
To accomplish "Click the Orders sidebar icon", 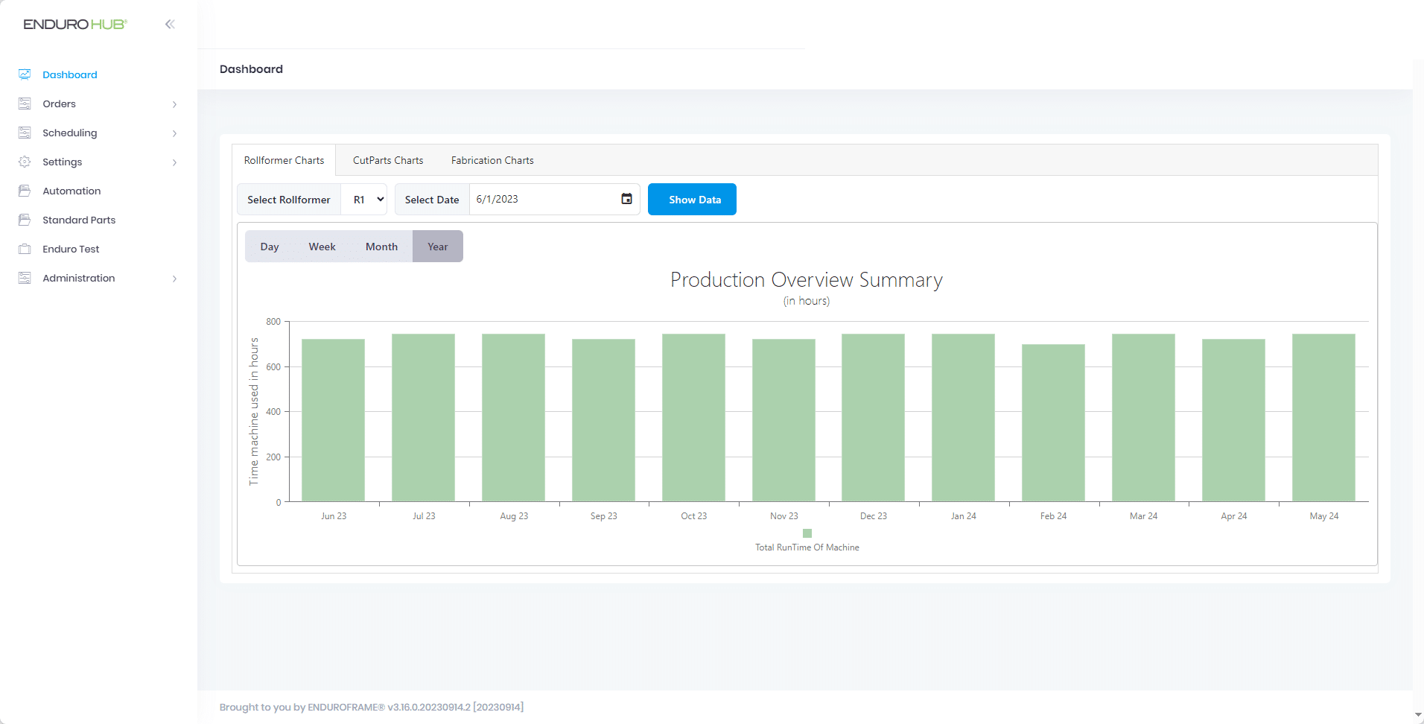I will tap(25, 104).
